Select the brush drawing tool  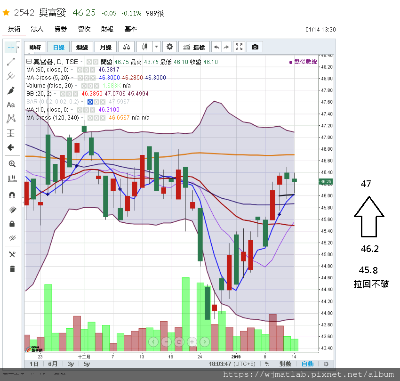click(x=11, y=90)
